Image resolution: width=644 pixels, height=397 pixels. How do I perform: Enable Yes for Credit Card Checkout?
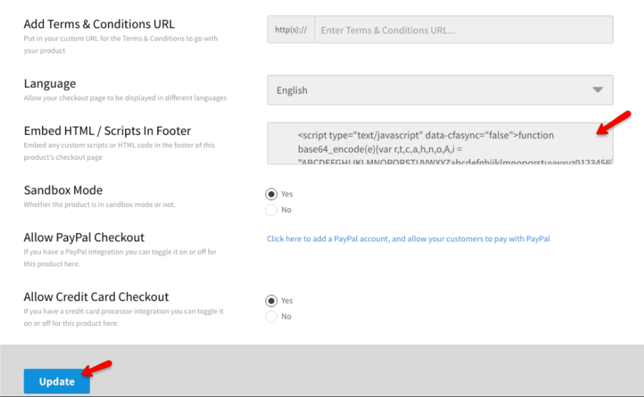pyautogui.click(x=271, y=301)
